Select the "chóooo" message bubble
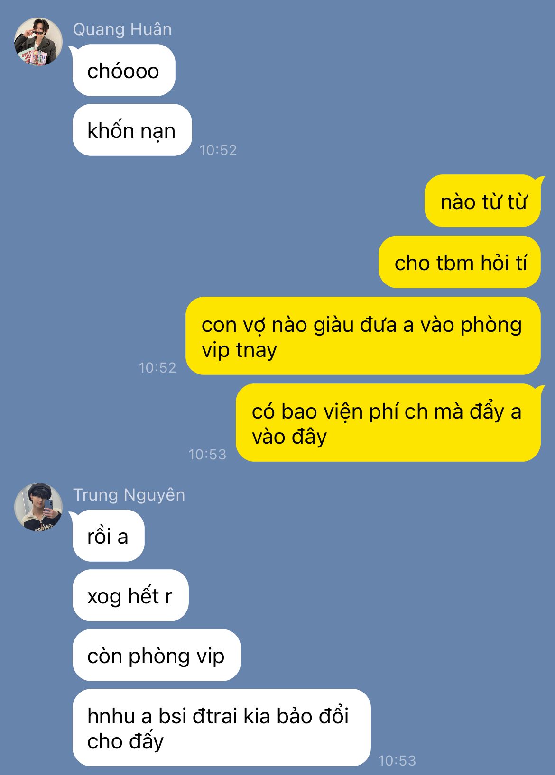The height and width of the screenshot is (775, 555). [124, 71]
